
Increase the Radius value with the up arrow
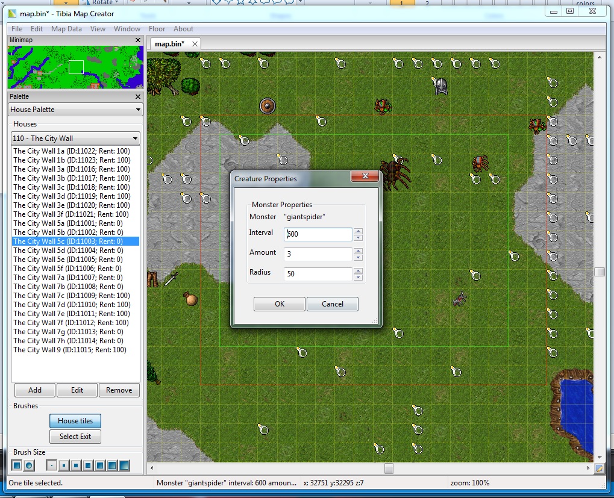click(358, 271)
